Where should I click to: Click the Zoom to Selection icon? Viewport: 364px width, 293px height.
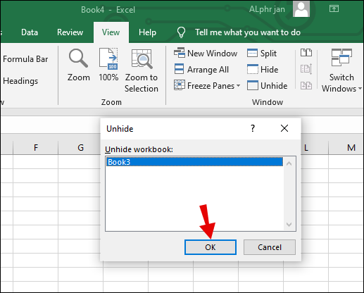click(142, 58)
